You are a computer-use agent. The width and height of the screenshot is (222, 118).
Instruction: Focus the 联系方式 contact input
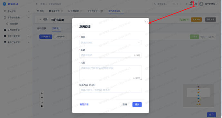[110, 90]
